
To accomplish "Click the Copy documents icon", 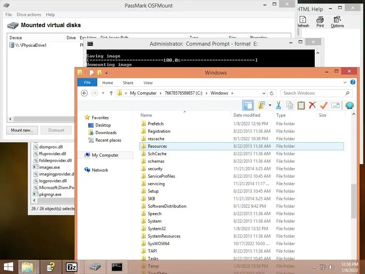I will click(290, 105).
